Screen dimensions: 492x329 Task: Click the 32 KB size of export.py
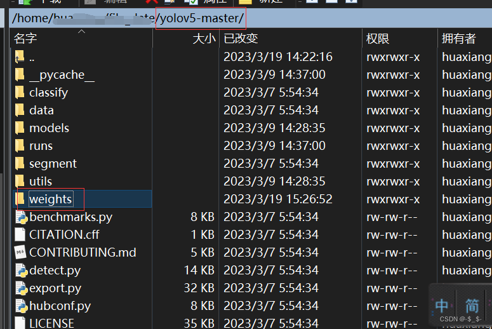coord(199,288)
